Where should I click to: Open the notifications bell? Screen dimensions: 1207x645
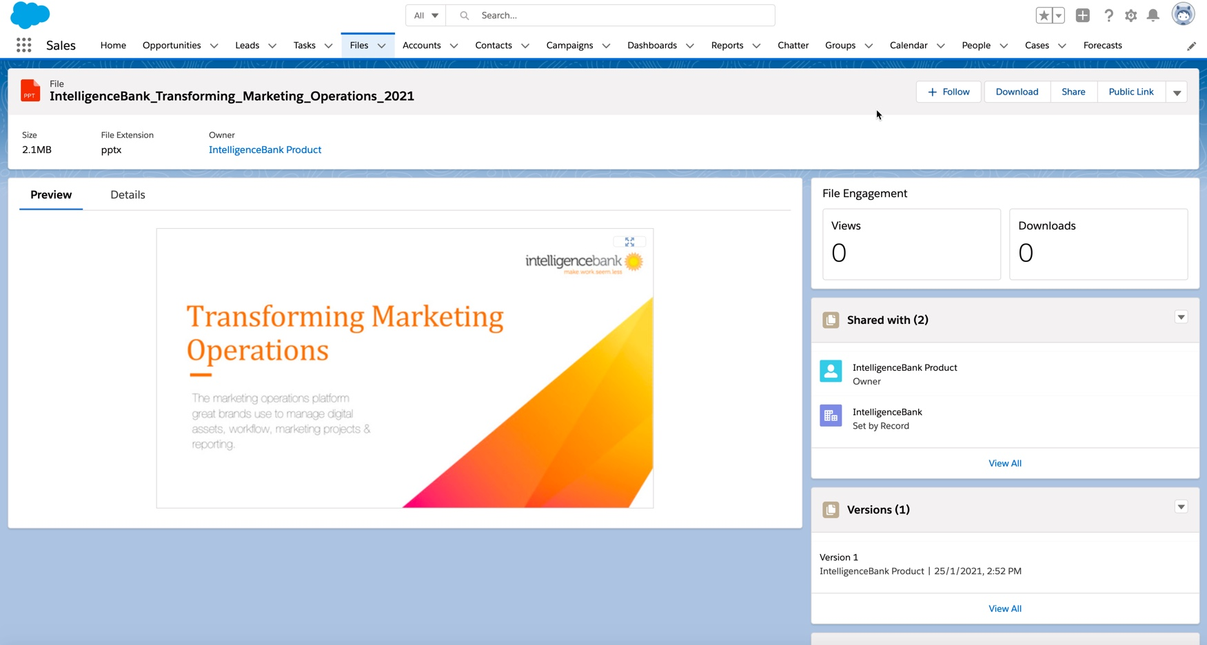(1153, 15)
